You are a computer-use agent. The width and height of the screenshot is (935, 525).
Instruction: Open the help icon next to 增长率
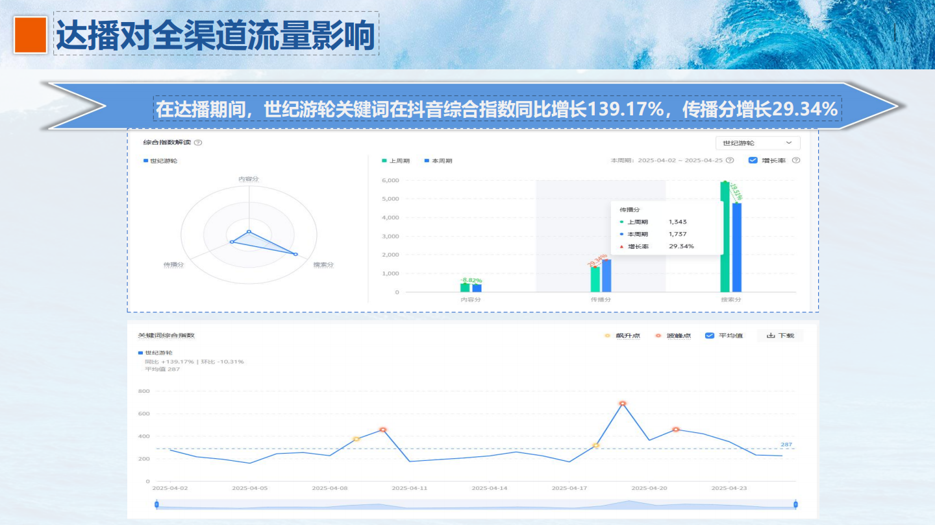pos(795,160)
